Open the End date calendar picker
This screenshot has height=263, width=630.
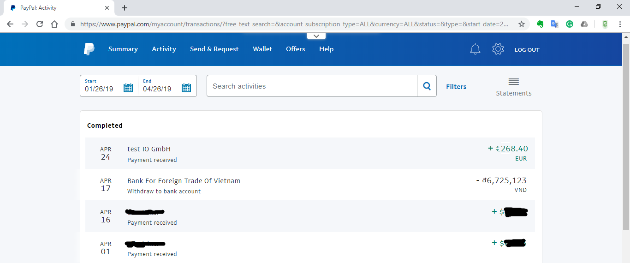tap(186, 88)
